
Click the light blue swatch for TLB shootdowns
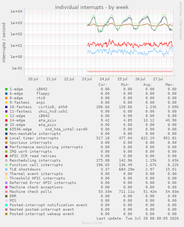pos(6,169)
